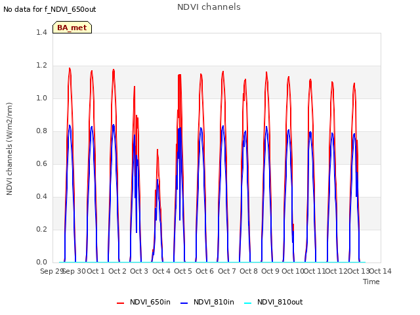Click the 1.2 y-axis tick label
Screen dimensions: 420x315
41,66
